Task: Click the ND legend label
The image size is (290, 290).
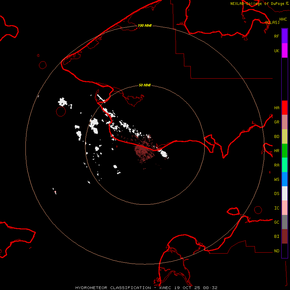Action: pos(276,251)
